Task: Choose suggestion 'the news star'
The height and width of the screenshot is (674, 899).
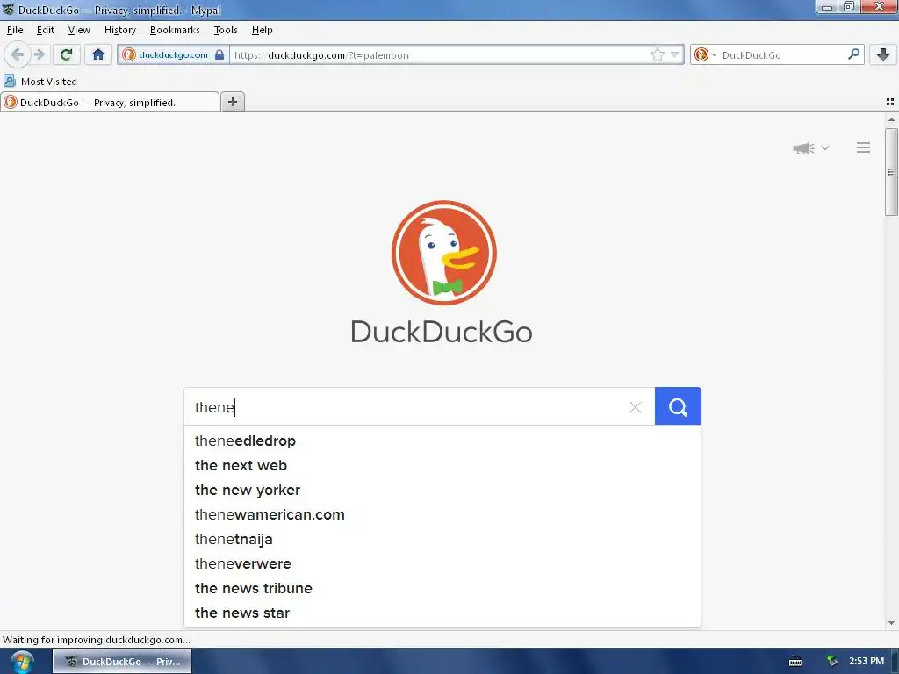Action: click(x=442, y=613)
